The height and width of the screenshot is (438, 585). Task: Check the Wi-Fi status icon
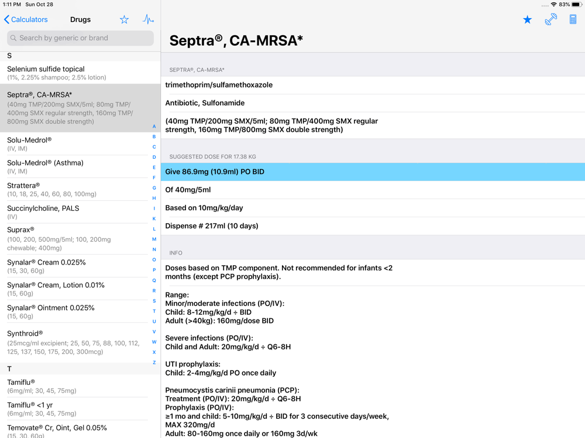pos(553,5)
